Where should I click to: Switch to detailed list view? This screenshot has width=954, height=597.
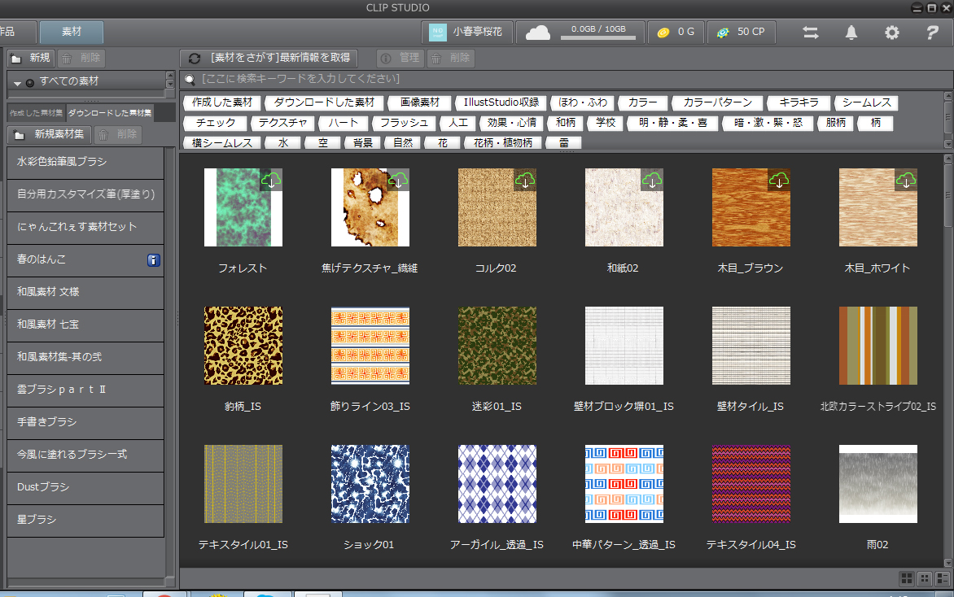coord(943,578)
